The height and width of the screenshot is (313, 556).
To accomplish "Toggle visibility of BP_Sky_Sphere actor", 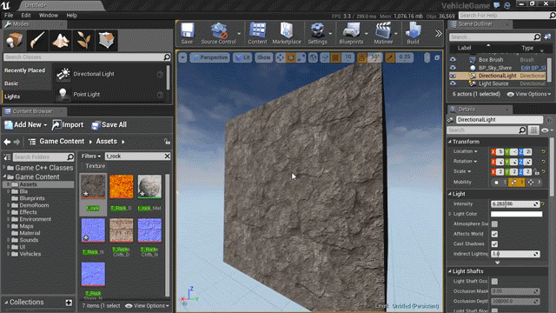I will tap(453, 68).
